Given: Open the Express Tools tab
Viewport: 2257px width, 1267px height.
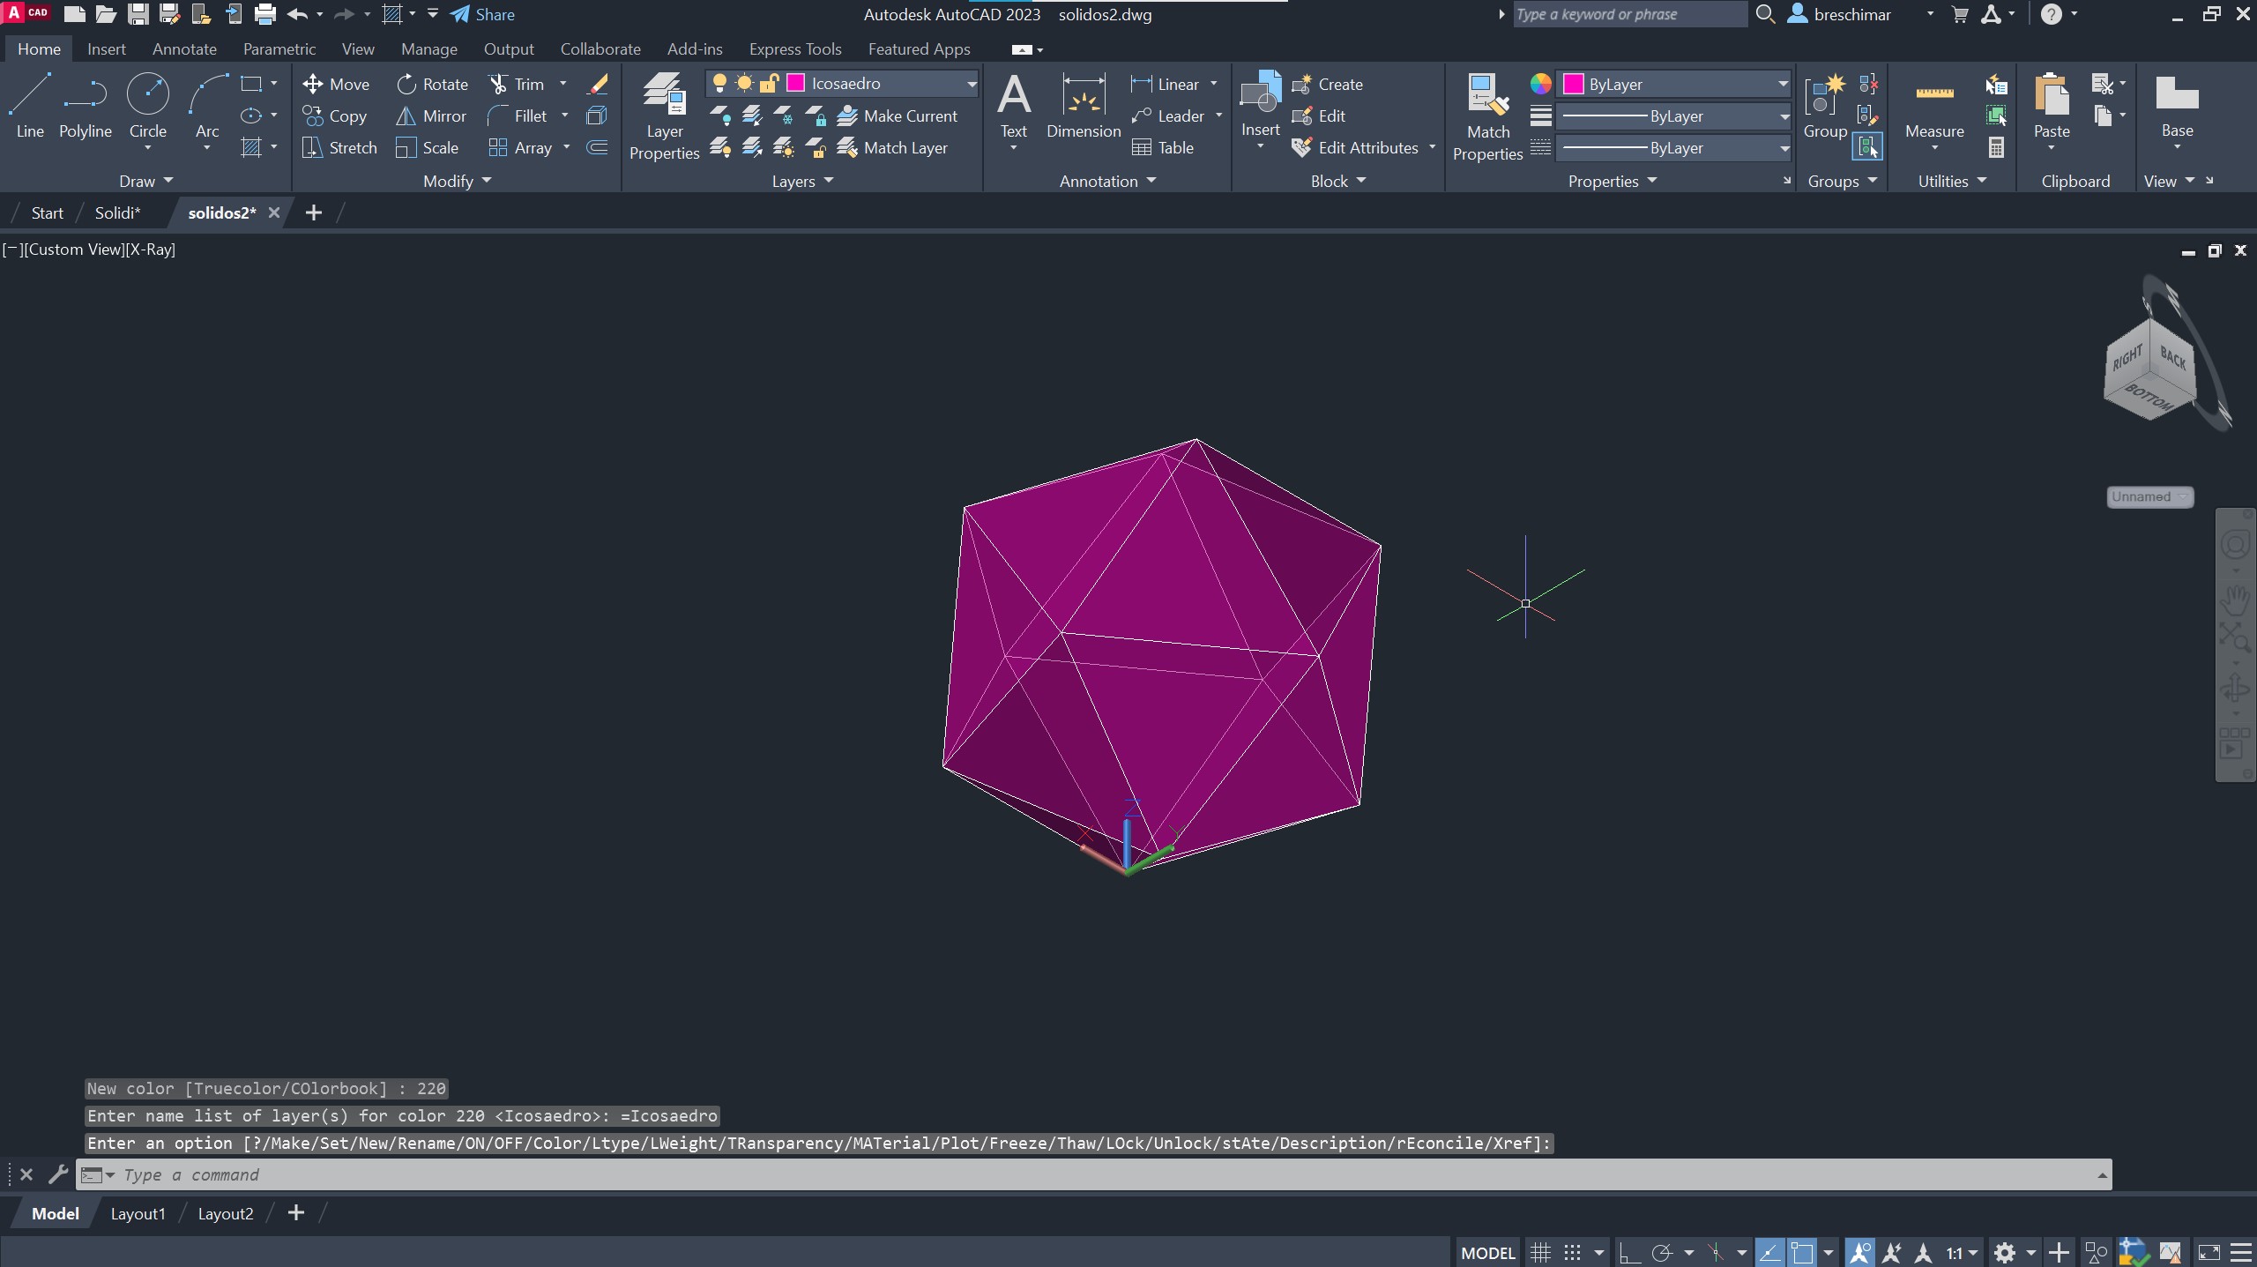Looking at the screenshot, I should pyautogui.click(x=794, y=48).
